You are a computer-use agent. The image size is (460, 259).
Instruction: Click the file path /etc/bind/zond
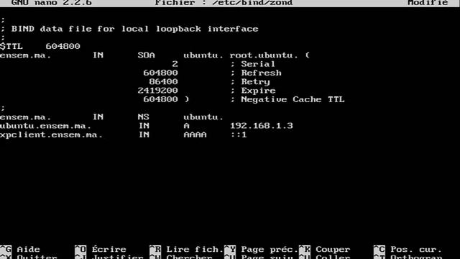pos(252,3)
